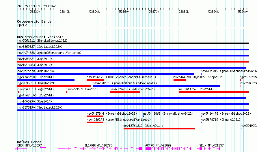
Task: Select the blue esv3575570 variant bar
Action: click(106, 74)
